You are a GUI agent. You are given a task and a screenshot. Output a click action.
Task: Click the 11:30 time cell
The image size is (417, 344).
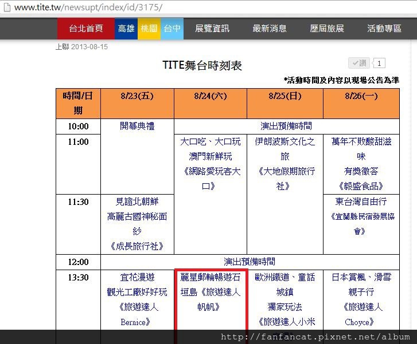tap(78, 224)
